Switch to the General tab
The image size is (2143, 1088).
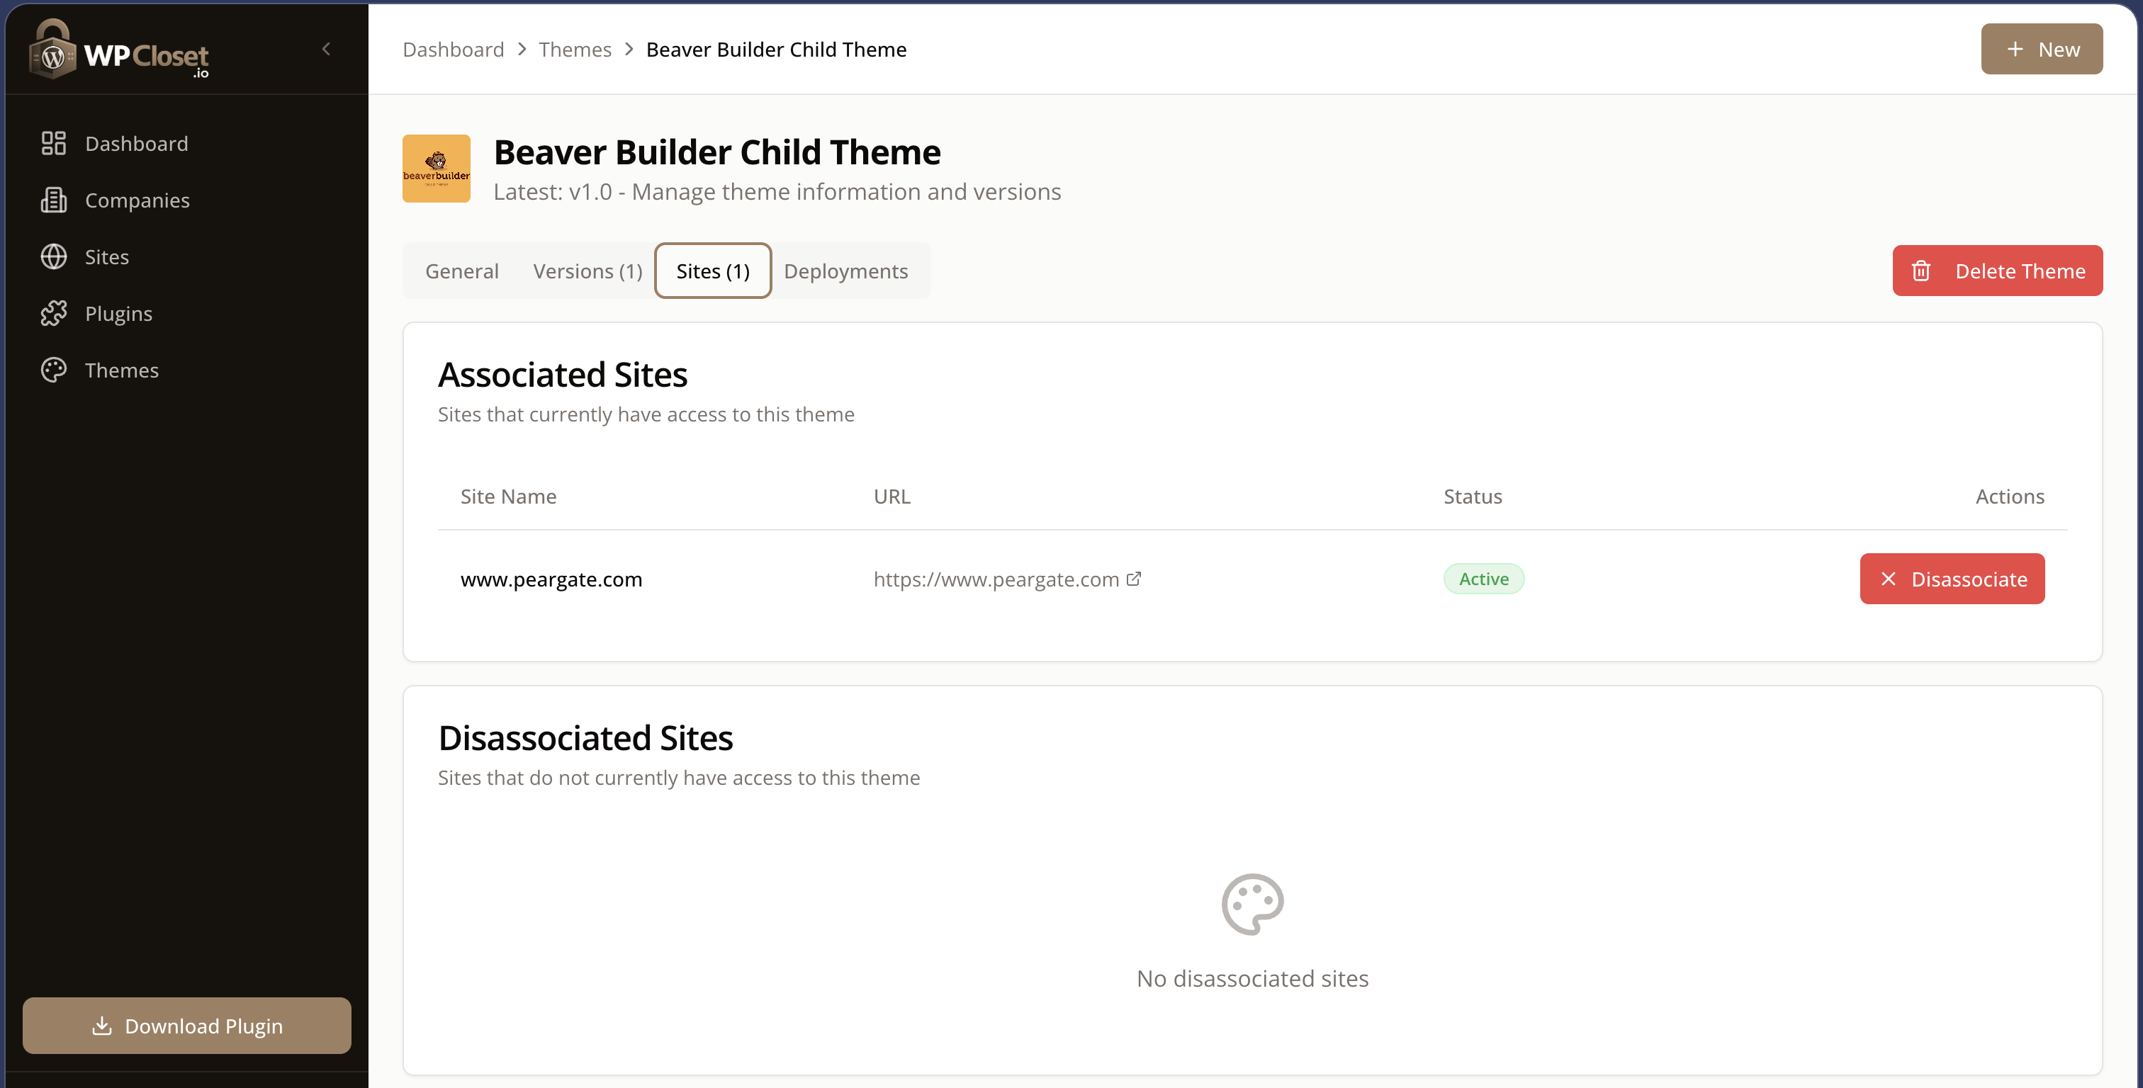(462, 271)
